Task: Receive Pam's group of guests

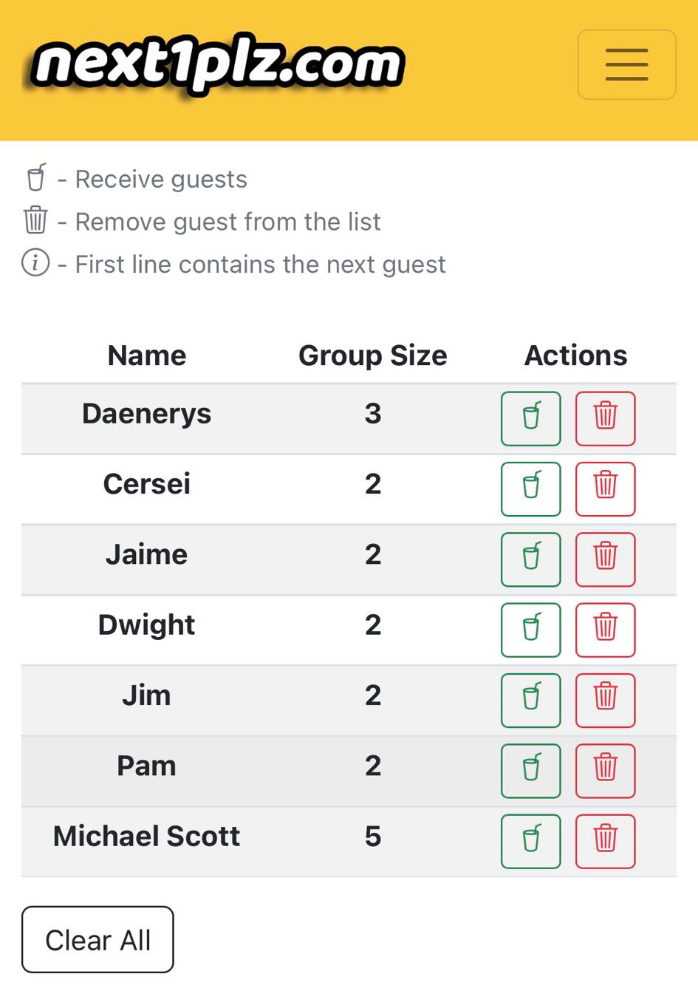Action: pyautogui.click(x=530, y=771)
